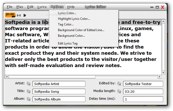Click the horizontal scrollbar thumb
This screenshot has width=173, height=111.
[x=52, y=77]
